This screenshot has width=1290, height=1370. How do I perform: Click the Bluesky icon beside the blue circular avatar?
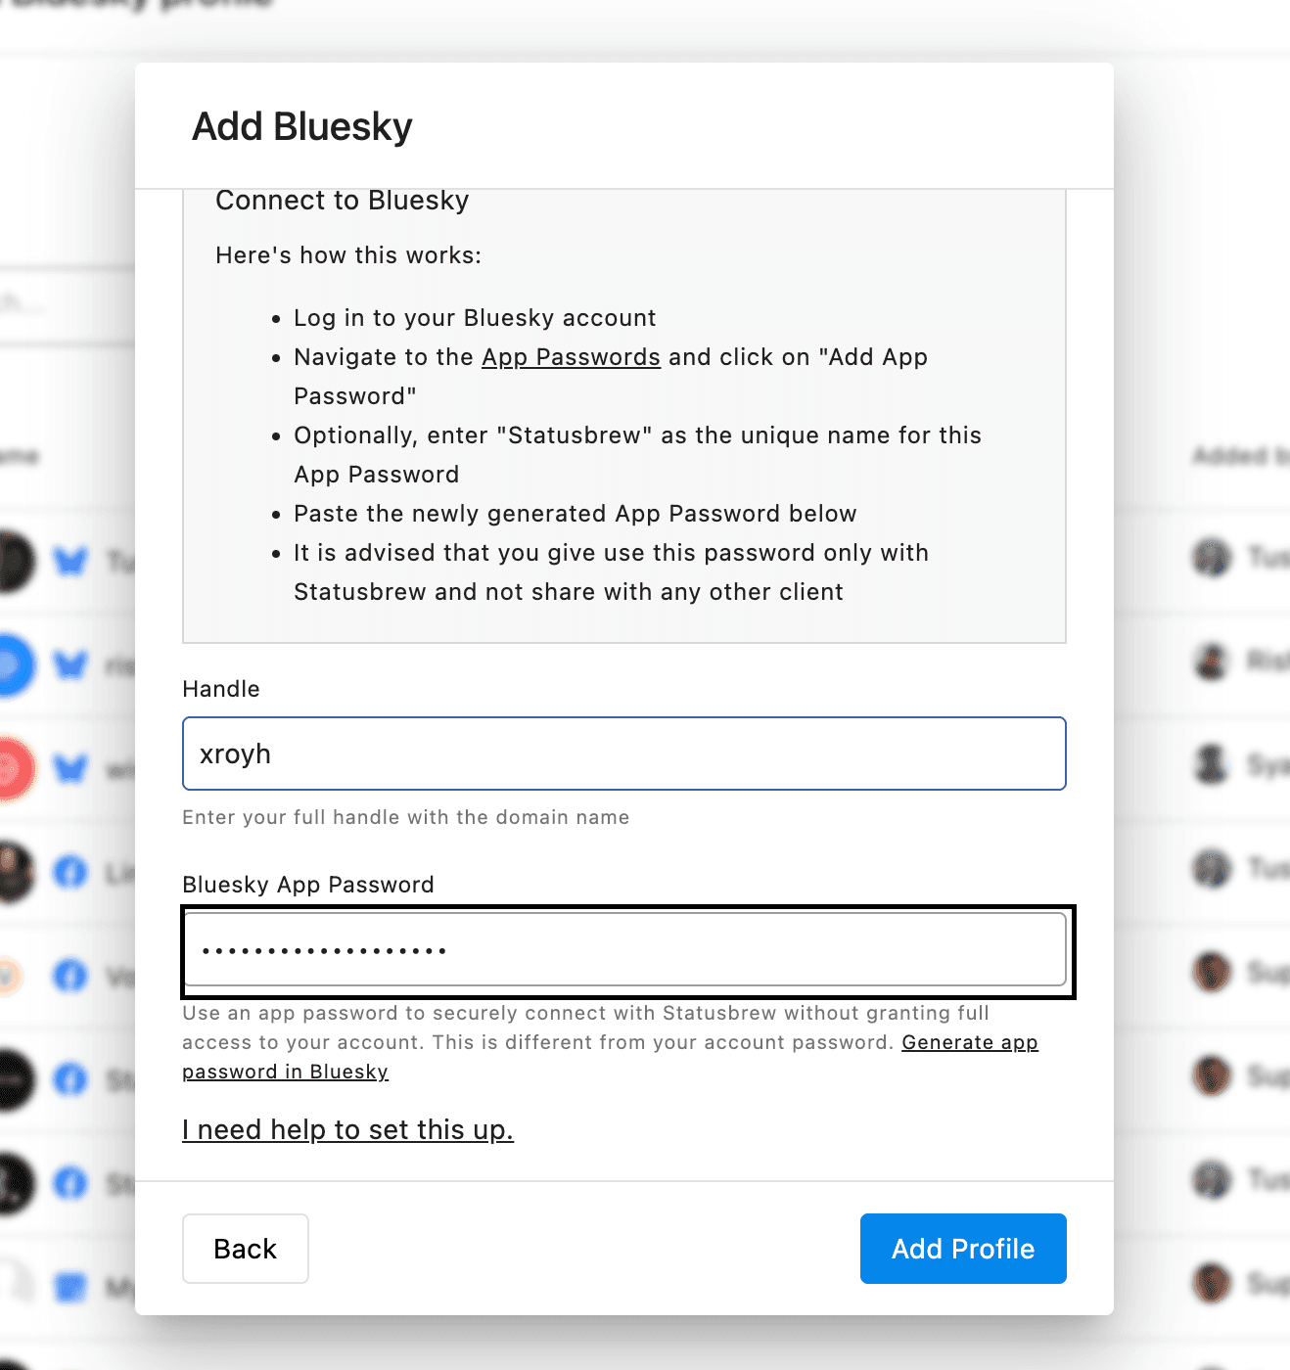coord(71,666)
